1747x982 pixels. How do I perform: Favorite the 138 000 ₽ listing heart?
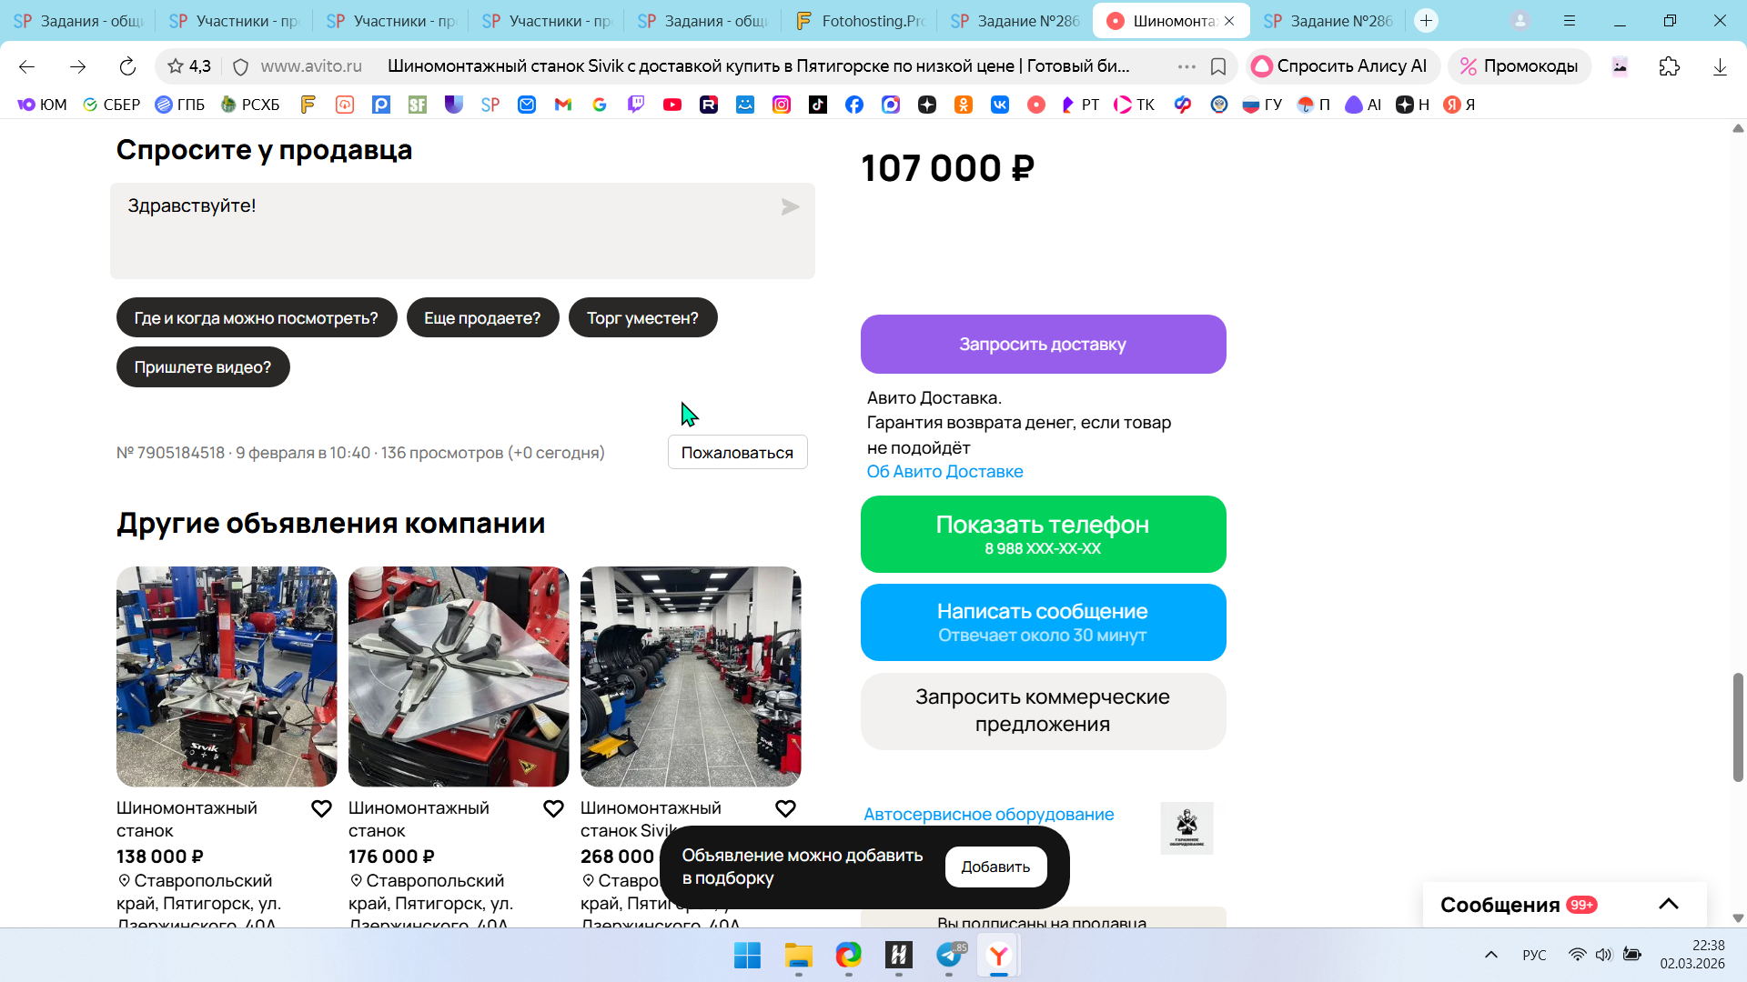point(321,808)
